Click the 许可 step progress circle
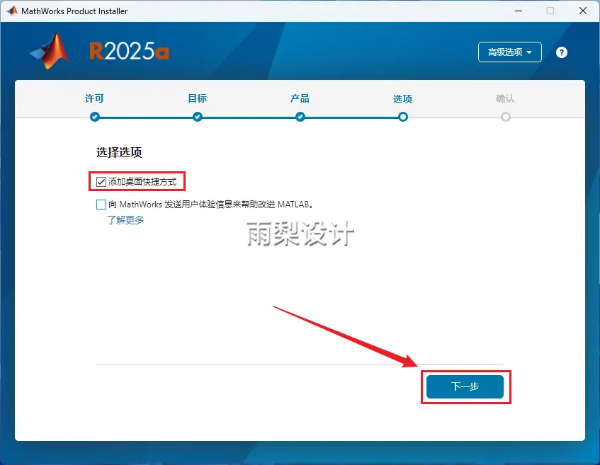 [x=95, y=117]
